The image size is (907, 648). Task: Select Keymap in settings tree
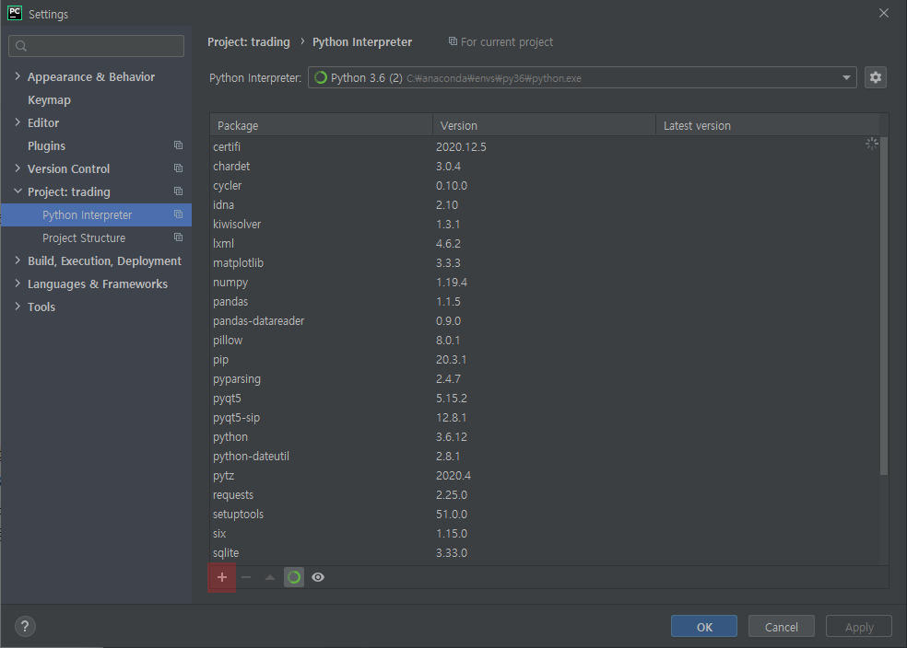point(49,100)
